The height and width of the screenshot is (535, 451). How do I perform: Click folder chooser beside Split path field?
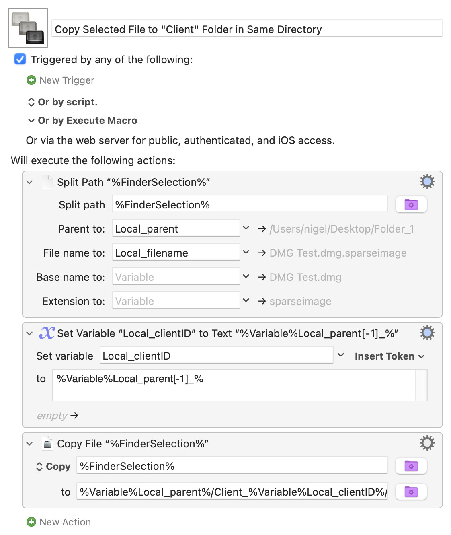pos(411,205)
